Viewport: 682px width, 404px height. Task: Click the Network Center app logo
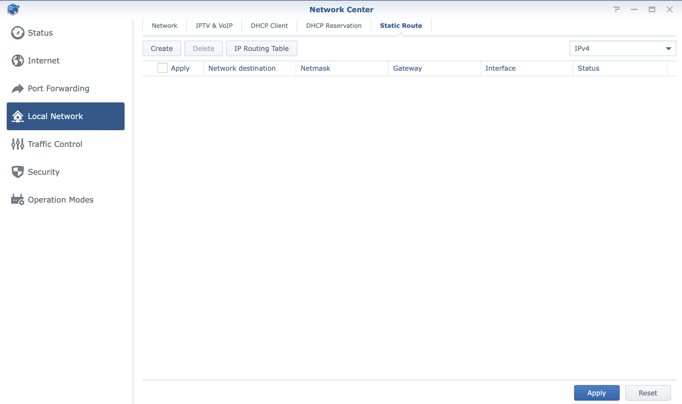13,9
